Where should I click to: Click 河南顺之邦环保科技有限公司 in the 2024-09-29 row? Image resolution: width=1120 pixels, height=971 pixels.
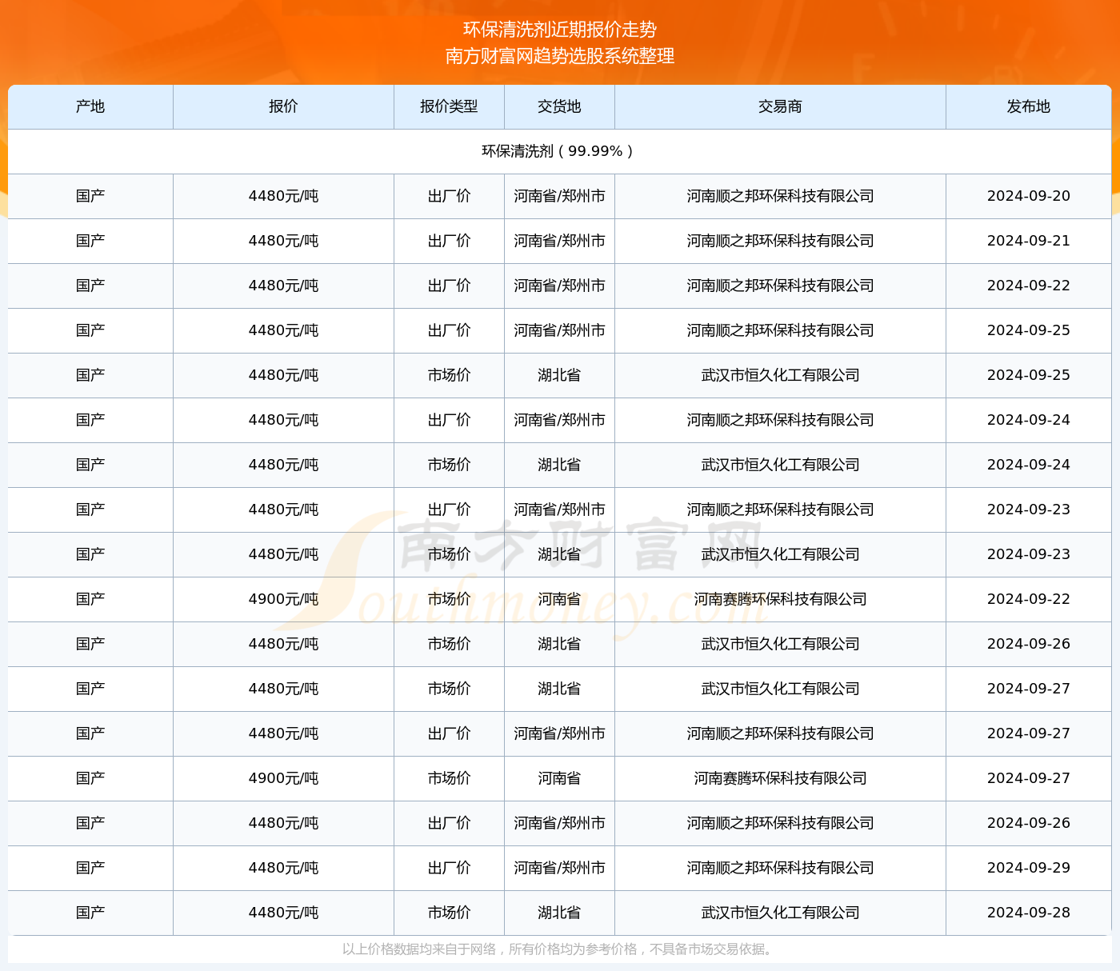780,868
